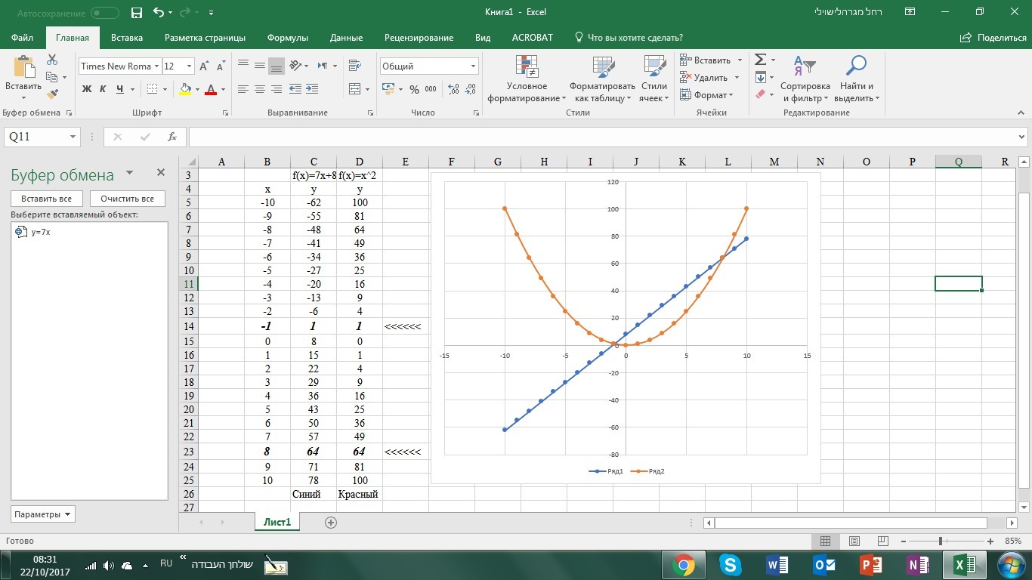This screenshot has width=1032, height=580.
Task: Align text to the left
Action: (x=243, y=89)
